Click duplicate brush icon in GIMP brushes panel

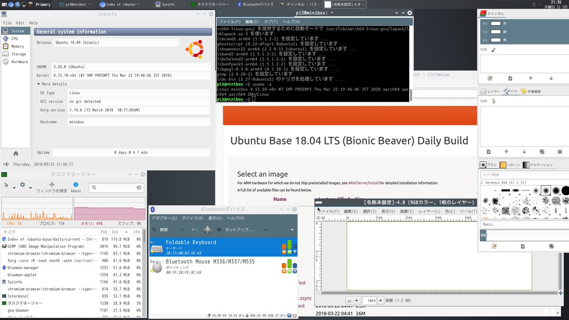click(x=551, y=247)
